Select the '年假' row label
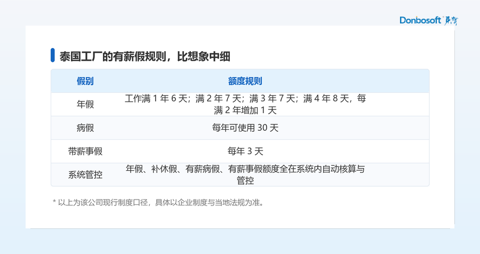Viewport: 480px width, 254px height. pyautogui.click(x=85, y=105)
